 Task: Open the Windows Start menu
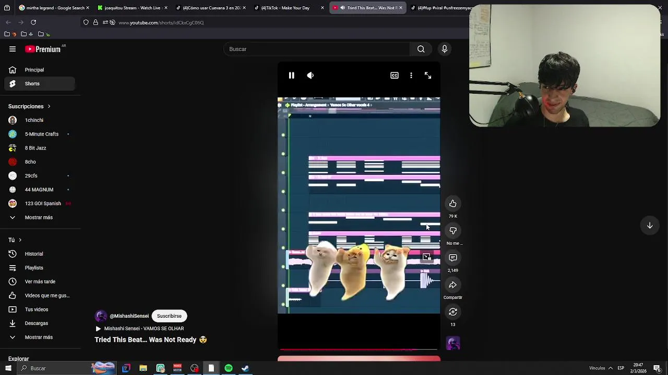tap(8, 368)
